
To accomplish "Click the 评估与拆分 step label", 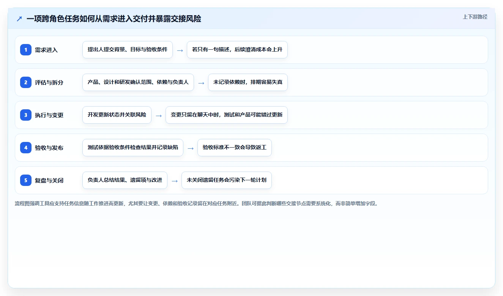I will tap(49, 82).
